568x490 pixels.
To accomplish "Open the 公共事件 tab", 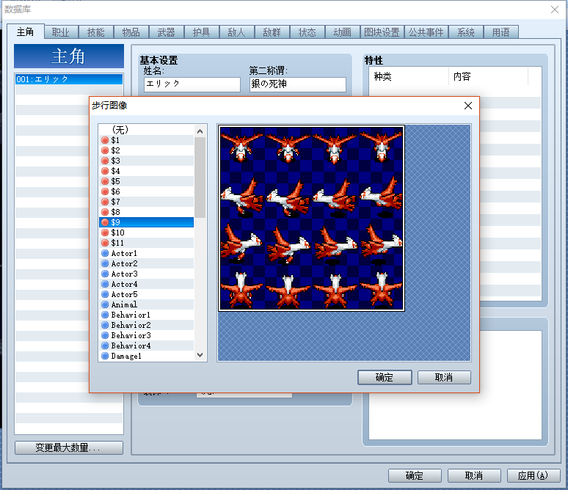I will pos(426,32).
